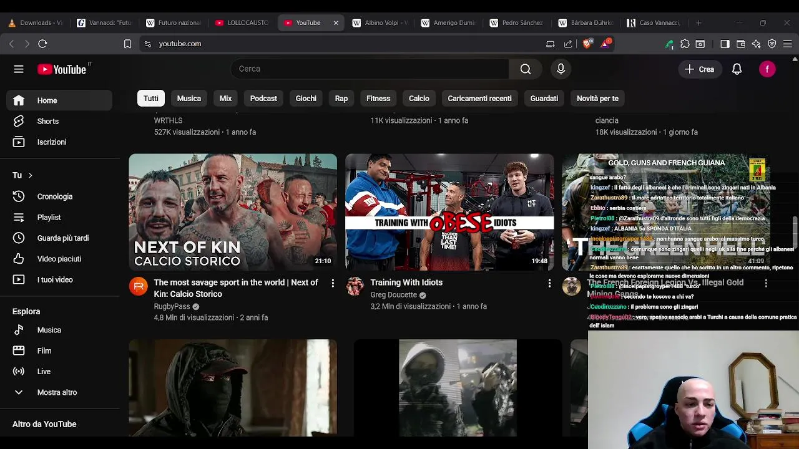Click the Crea button

click(x=699, y=69)
